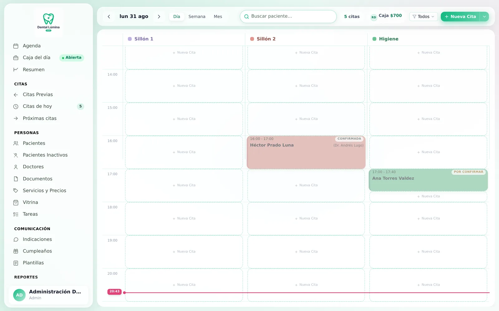Click the magnifier icon in patient search
The image size is (499, 311).
click(246, 16)
